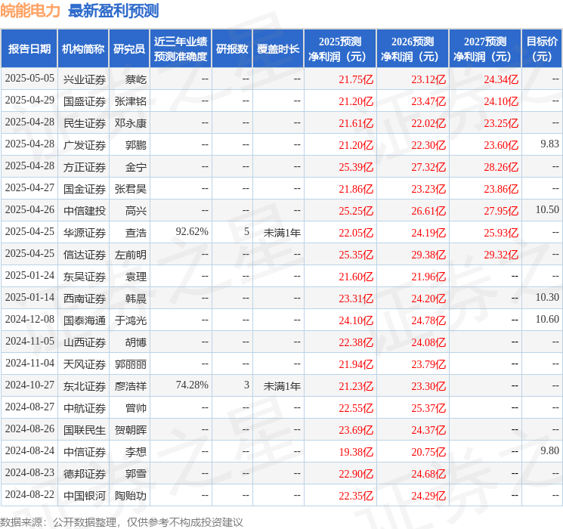Select the 28.26亿 forecast value

[501, 167]
